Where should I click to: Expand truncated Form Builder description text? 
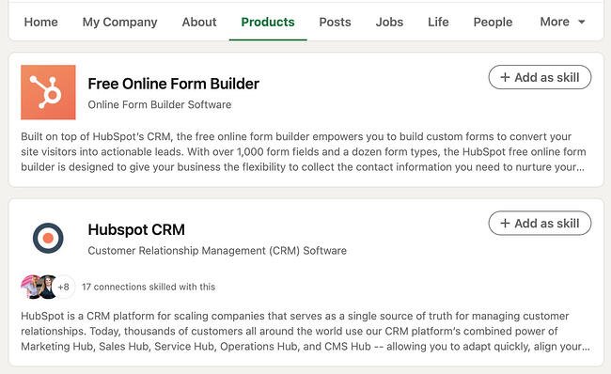coord(580,167)
